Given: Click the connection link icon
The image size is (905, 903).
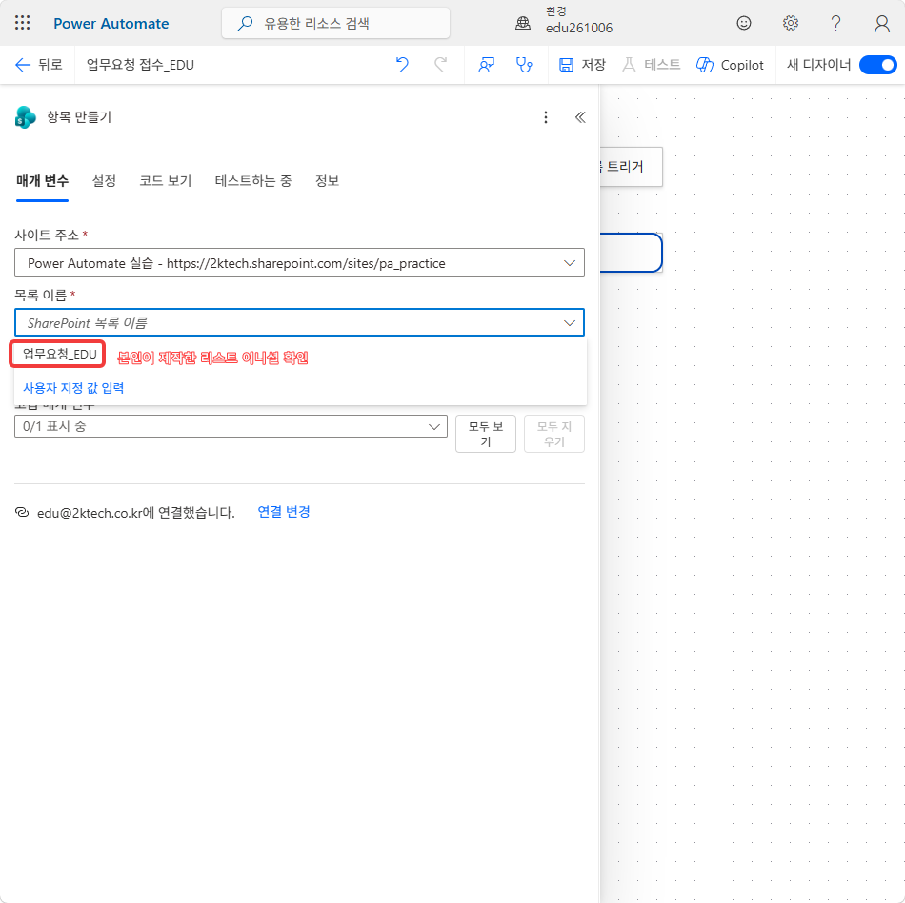Looking at the screenshot, I should click(x=22, y=512).
